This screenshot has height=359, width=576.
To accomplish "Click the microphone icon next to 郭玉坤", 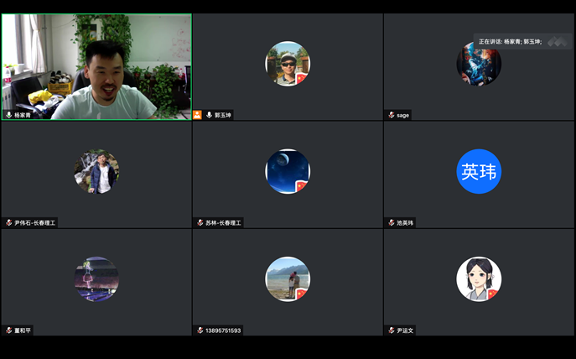I will [209, 115].
